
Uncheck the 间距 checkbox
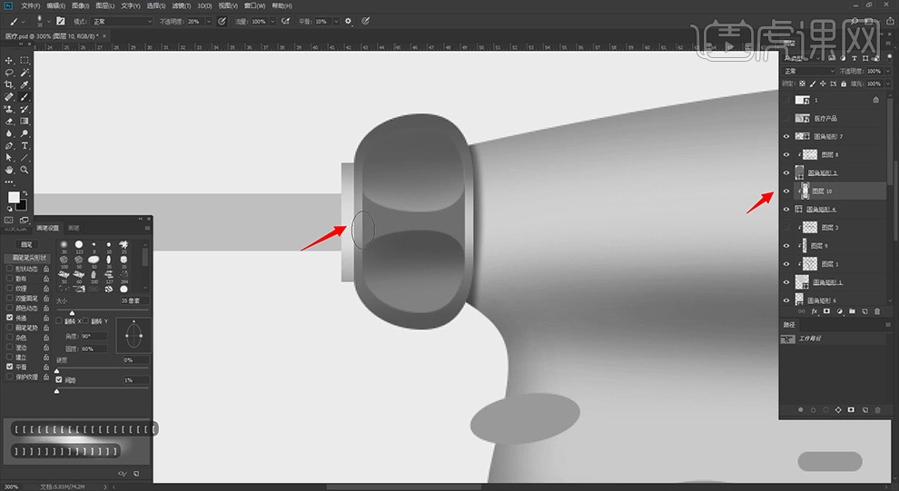pos(59,380)
